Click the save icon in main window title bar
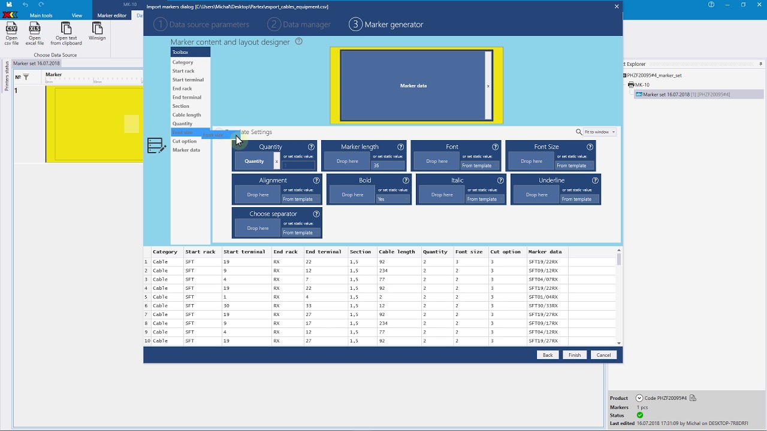The height and width of the screenshot is (431, 767). point(9,4)
